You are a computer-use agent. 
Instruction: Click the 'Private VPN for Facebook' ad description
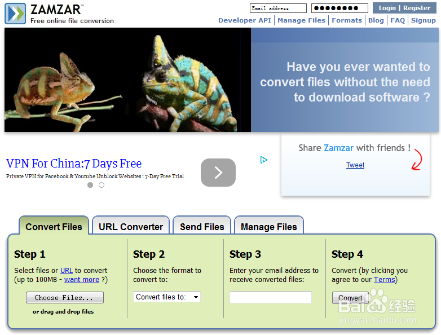tap(95, 176)
